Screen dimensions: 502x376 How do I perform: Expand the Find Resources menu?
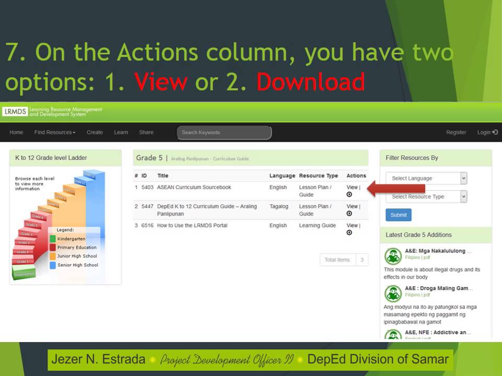55,132
